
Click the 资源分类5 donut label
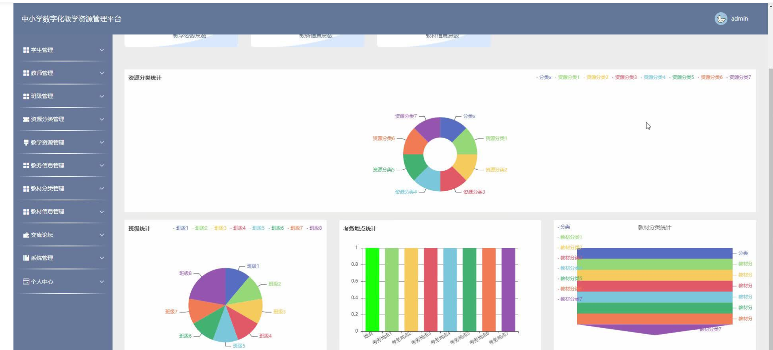point(383,169)
